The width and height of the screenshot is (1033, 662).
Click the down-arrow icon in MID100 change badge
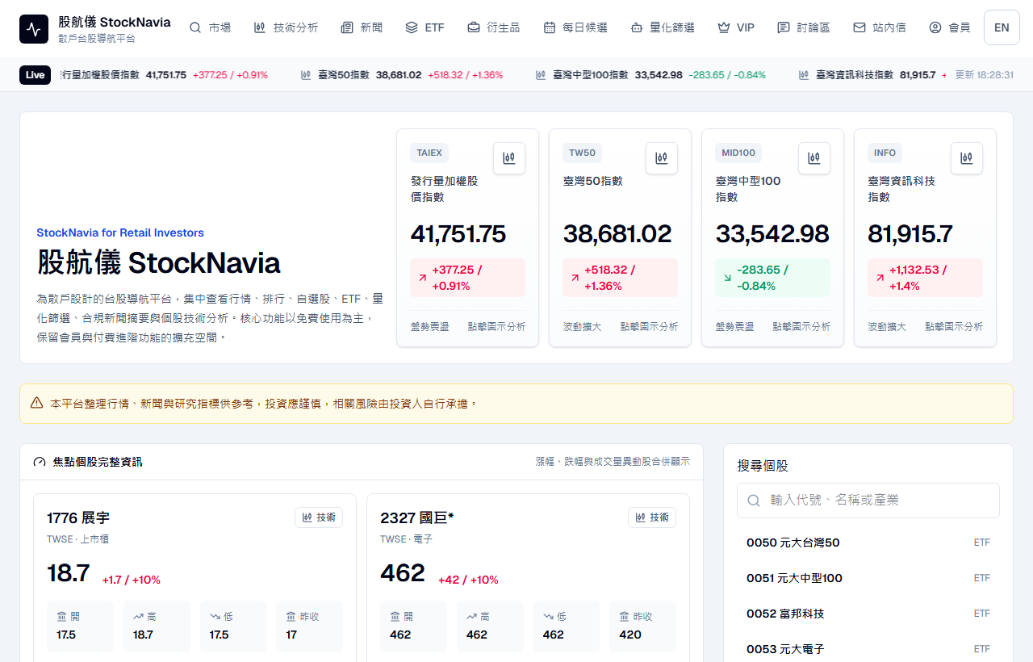(x=727, y=278)
